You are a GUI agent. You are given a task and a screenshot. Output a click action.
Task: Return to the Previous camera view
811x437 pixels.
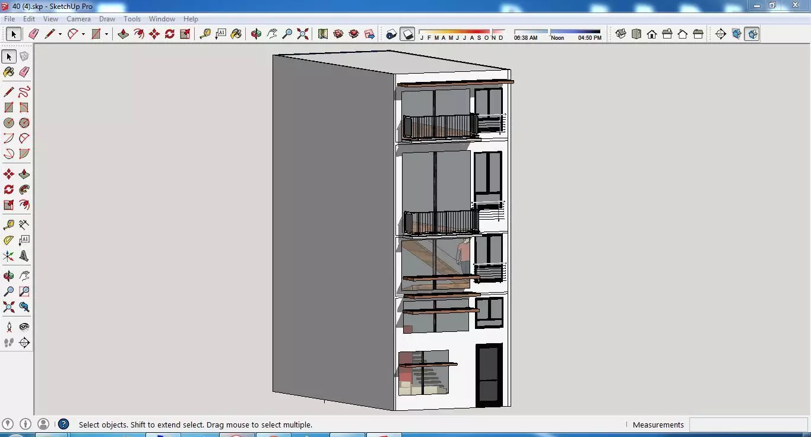tap(24, 307)
